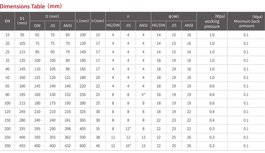Screen dimensions: 265x153
Task: Select the DN 300 row label cell
Action: [x=7, y=146]
